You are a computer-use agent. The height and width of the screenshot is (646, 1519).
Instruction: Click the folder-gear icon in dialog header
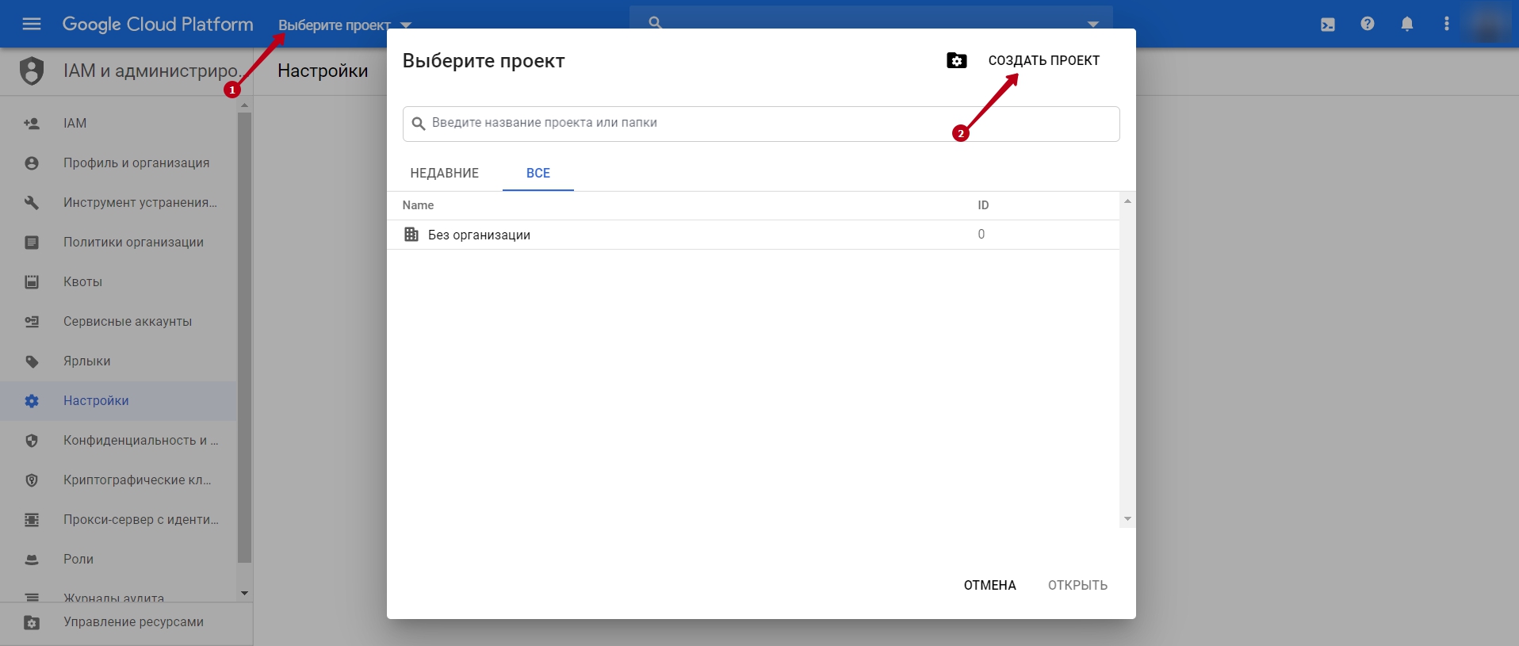click(957, 60)
